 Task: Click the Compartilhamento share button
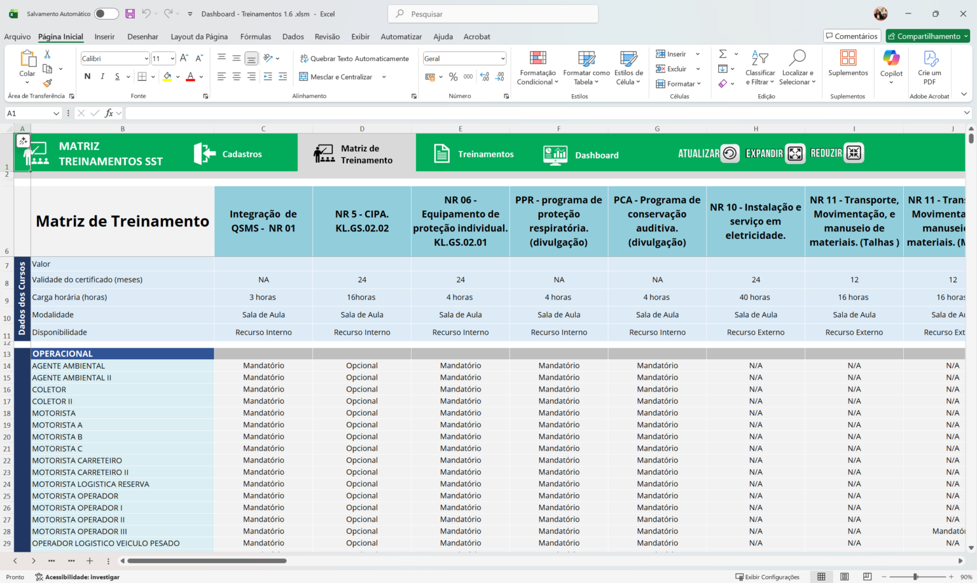click(927, 36)
